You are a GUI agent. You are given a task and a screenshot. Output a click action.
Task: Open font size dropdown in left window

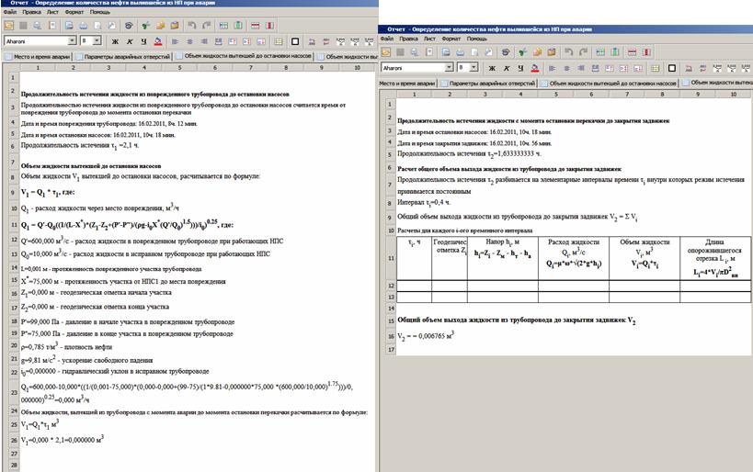click(x=98, y=41)
